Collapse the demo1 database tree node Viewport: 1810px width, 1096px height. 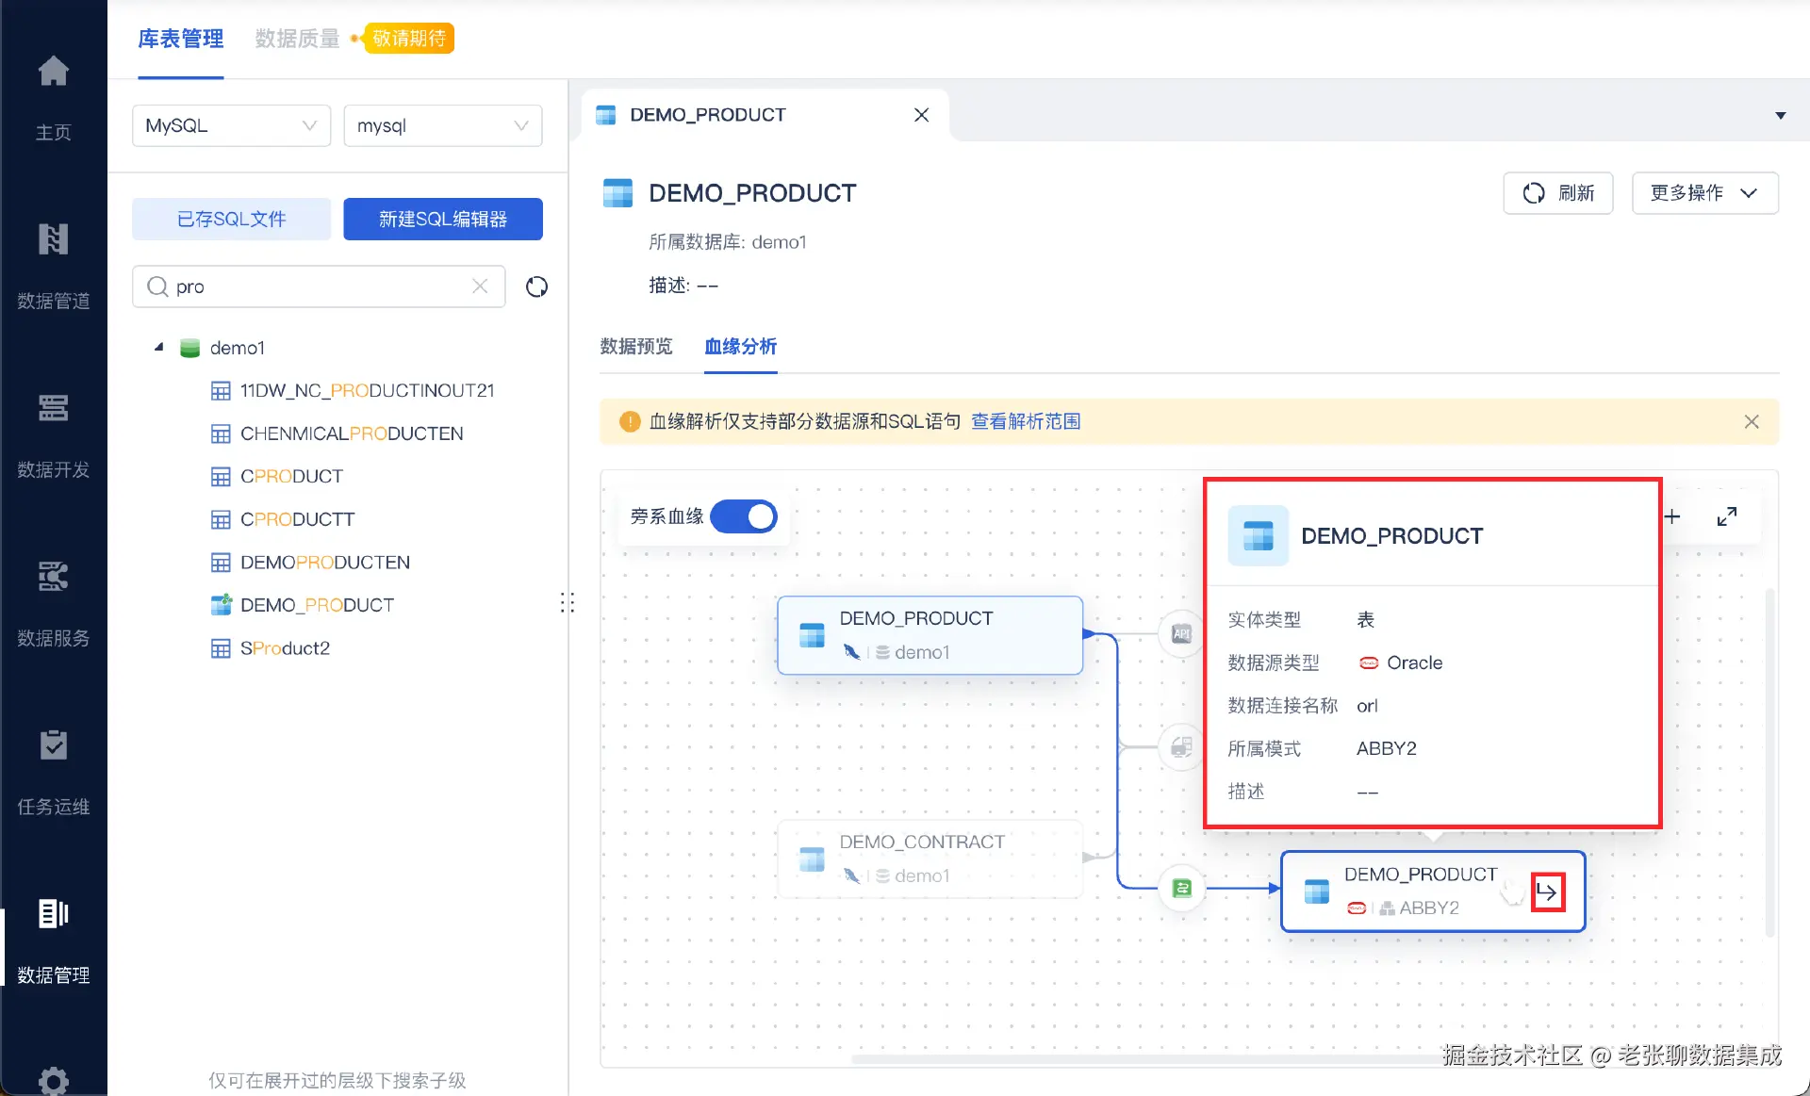(158, 348)
